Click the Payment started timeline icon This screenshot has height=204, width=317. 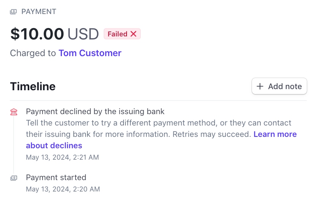click(14, 177)
